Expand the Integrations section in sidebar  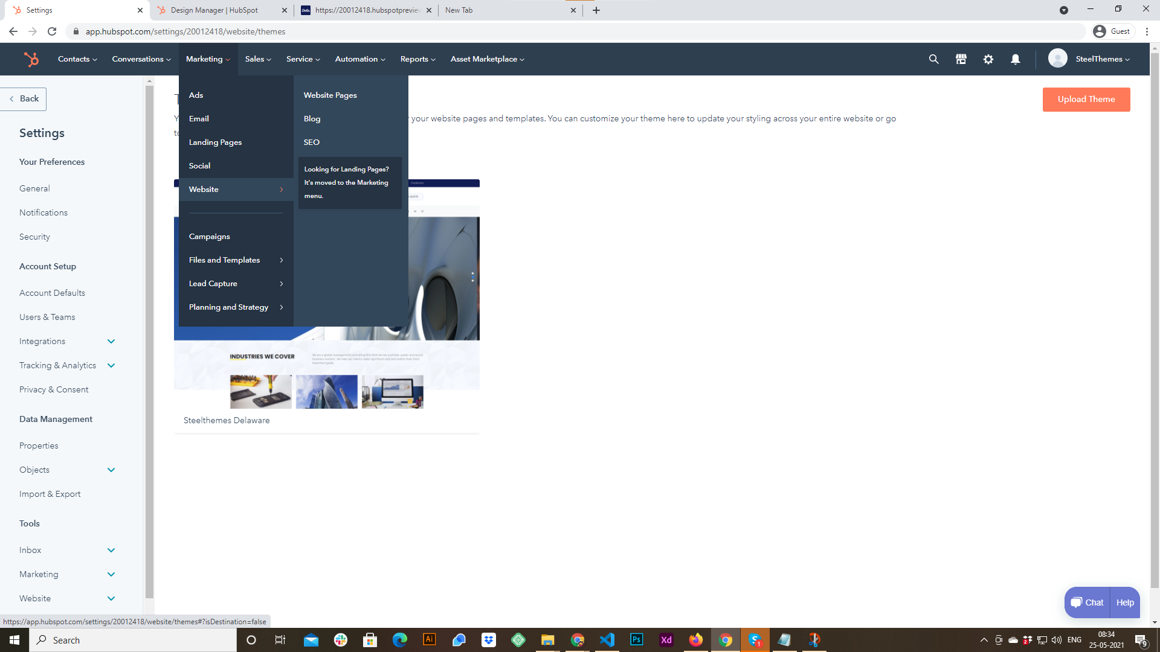click(x=111, y=341)
